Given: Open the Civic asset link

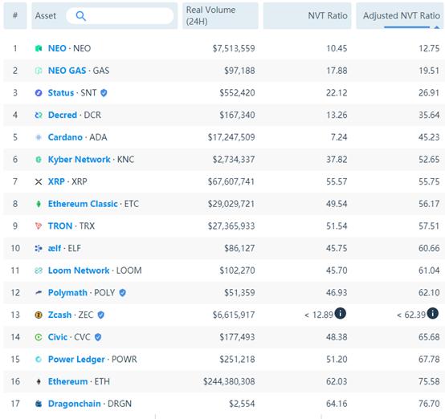Looking at the screenshot, I should tap(58, 337).
